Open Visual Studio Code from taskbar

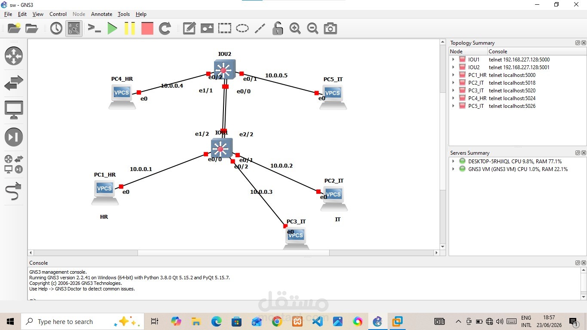(x=318, y=321)
